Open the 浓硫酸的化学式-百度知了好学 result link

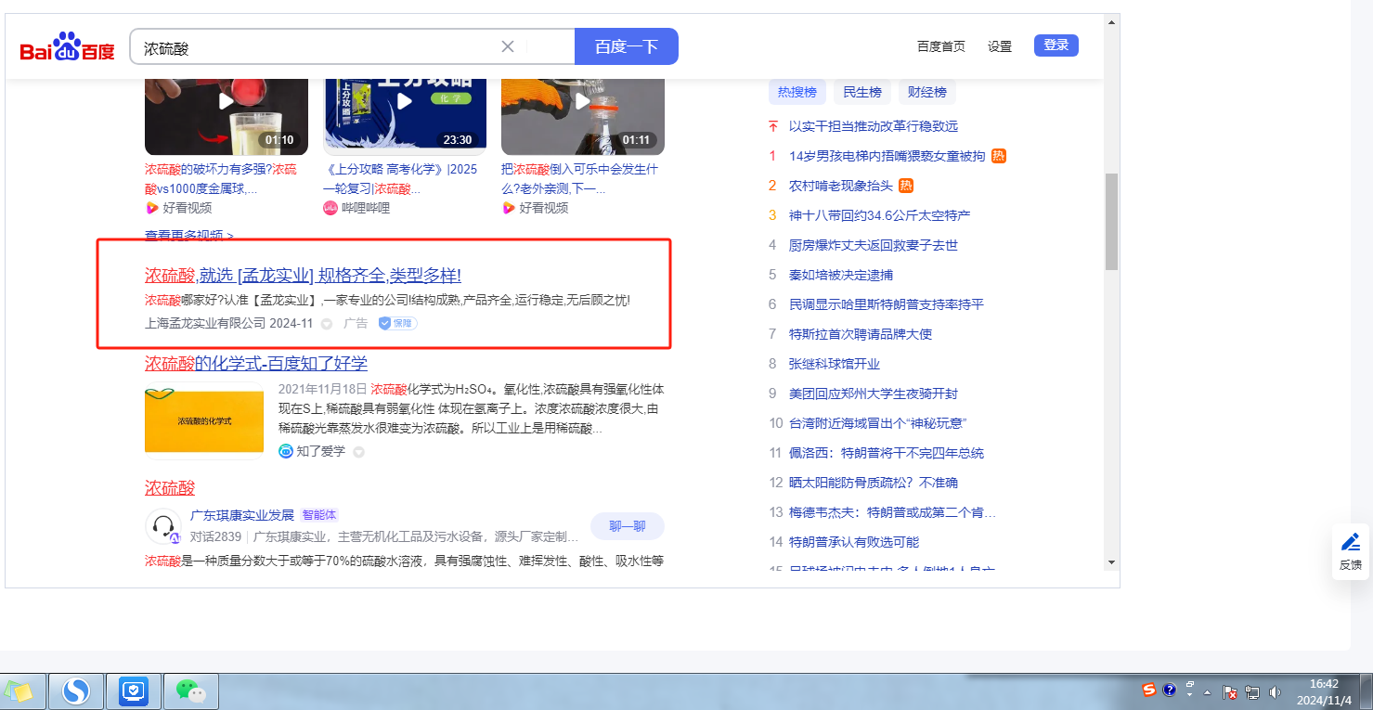(x=255, y=363)
